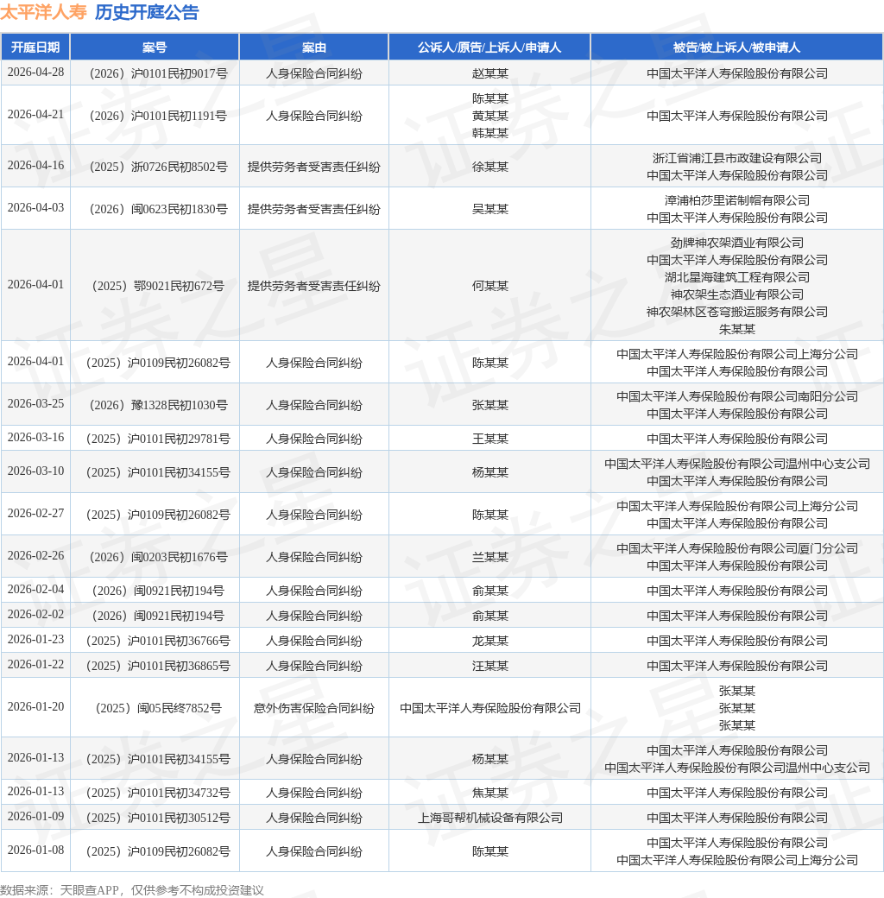884x898 pixels.
Task: Click plaintiff 焦某某
Action: tap(490, 794)
